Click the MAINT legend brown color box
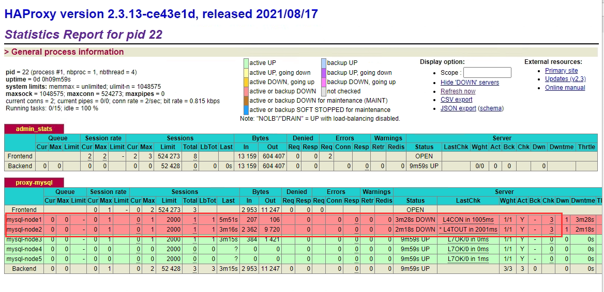604x292 pixels. coord(246,101)
